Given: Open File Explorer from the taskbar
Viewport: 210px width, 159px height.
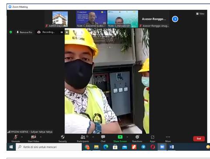Looking at the screenshot, I should pyautogui.click(x=96, y=147).
